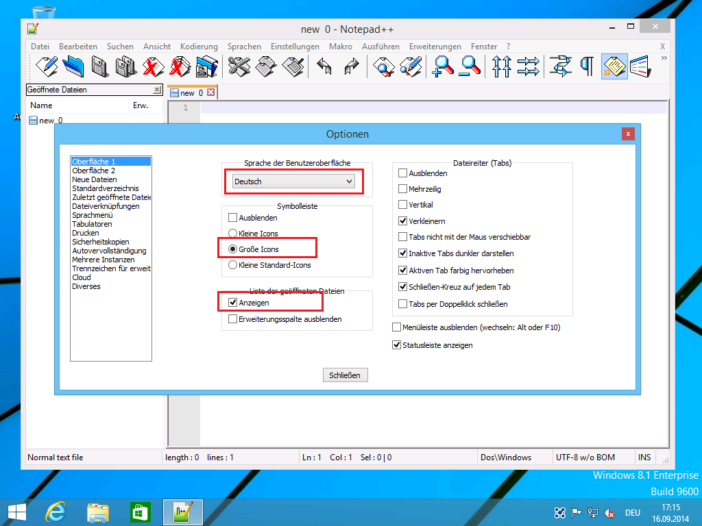The height and width of the screenshot is (526, 702).
Task: Uncheck Schließen-Kreuz auf jedem Tab
Action: click(x=403, y=287)
